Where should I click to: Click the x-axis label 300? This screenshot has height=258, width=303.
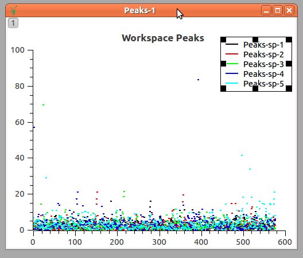pyautogui.click(x=159, y=242)
